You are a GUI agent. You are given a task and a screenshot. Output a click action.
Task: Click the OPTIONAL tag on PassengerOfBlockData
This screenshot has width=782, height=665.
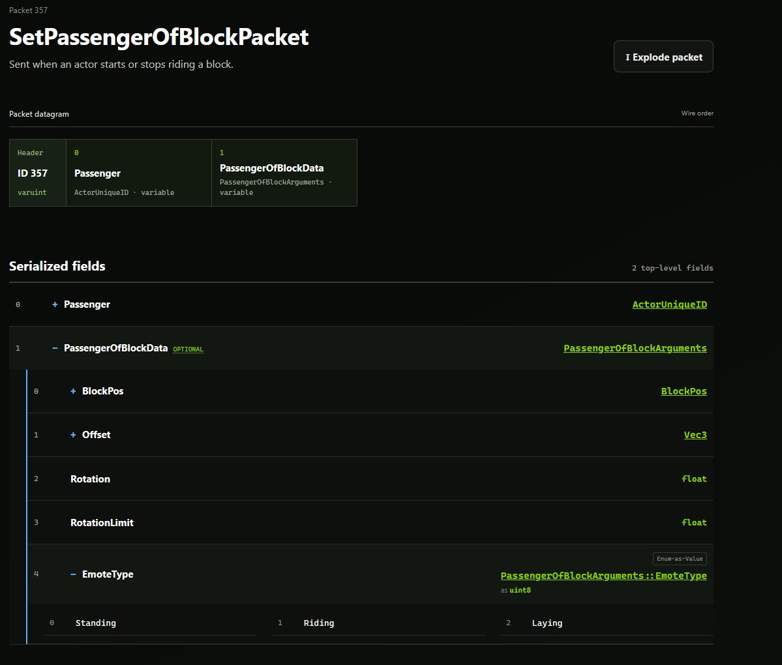(x=188, y=349)
